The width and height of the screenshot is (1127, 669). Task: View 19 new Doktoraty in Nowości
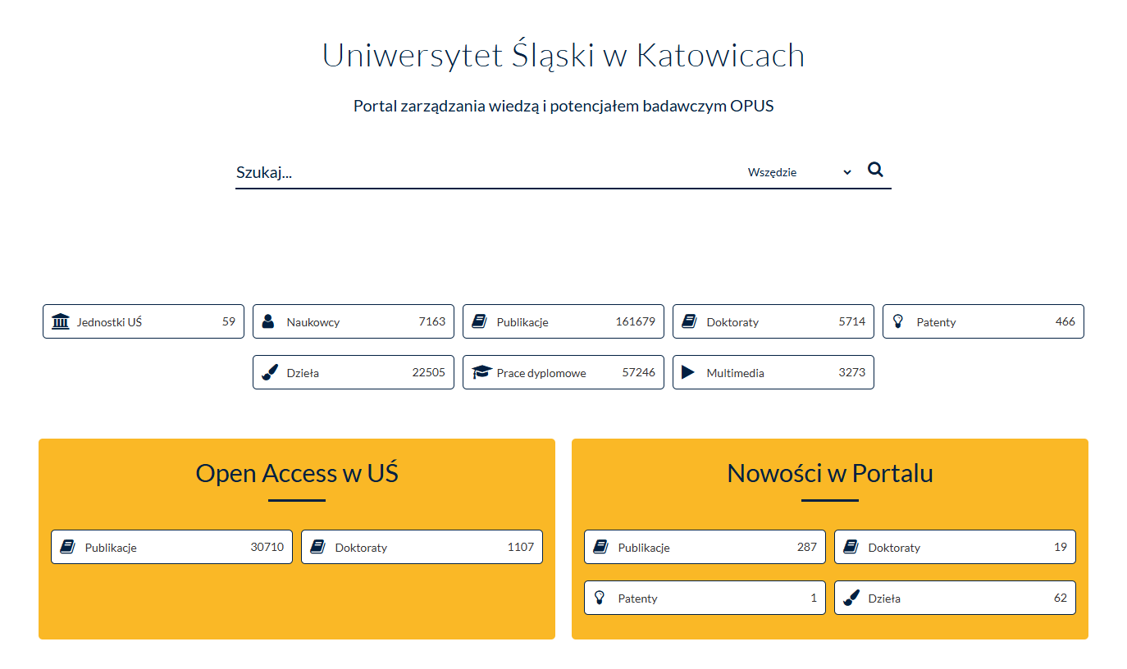coord(955,547)
